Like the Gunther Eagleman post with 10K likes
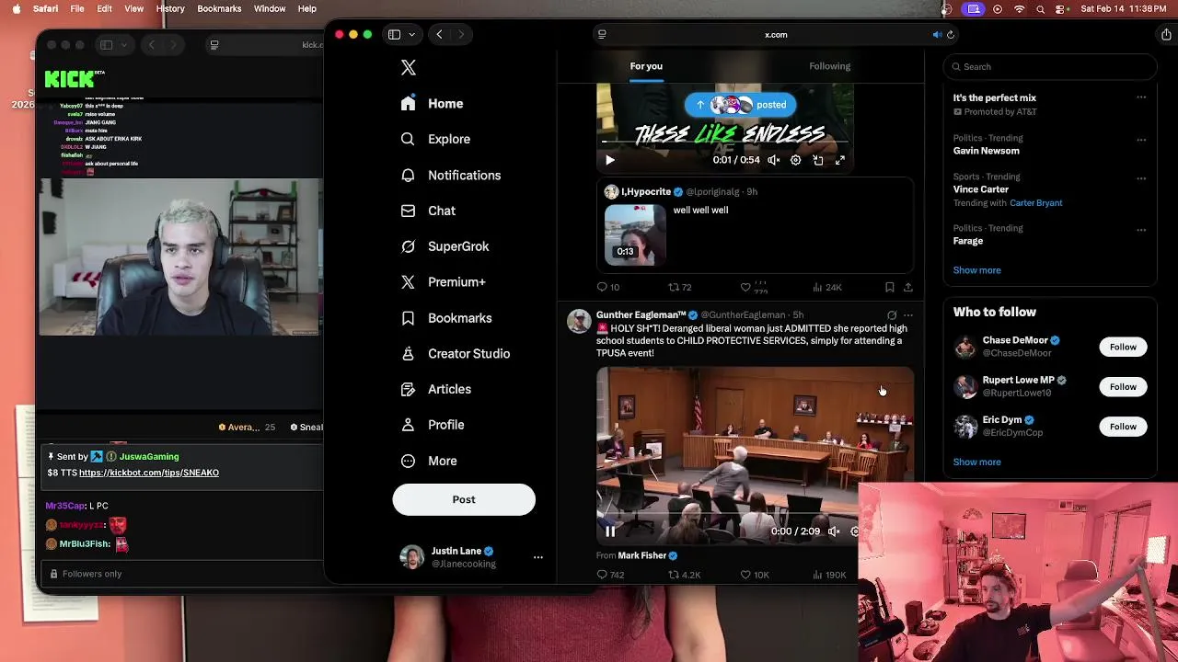The image size is (1178, 662). click(x=755, y=575)
